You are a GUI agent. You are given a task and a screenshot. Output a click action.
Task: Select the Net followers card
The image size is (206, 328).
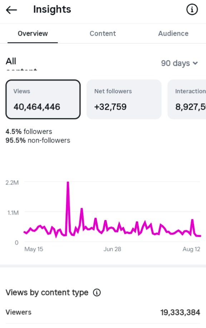pos(124,99)
